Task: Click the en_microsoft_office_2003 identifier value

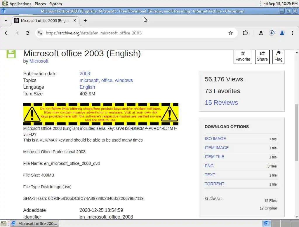Action: point(106,217)
